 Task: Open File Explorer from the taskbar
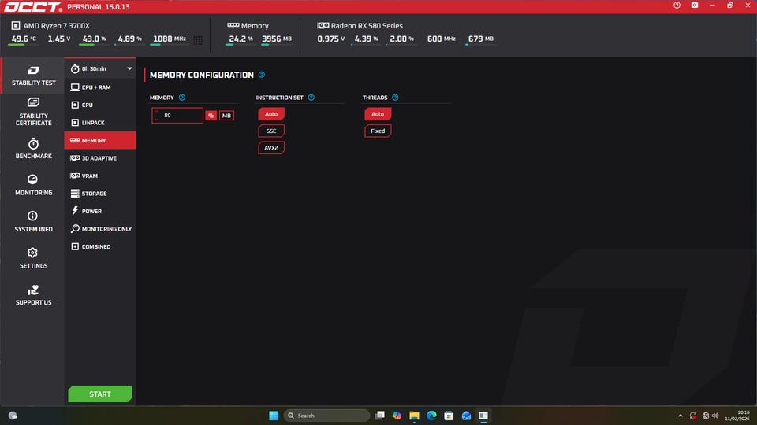(414, 416)
